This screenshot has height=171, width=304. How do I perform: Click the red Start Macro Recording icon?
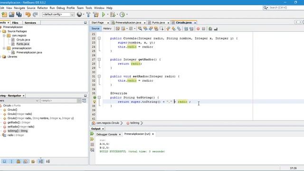tap(198, 28)
